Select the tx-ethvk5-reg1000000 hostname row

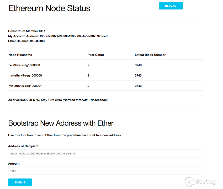click(24, 65)
